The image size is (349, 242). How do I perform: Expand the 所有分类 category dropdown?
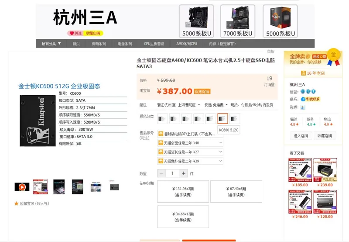[x=51, y=44]
